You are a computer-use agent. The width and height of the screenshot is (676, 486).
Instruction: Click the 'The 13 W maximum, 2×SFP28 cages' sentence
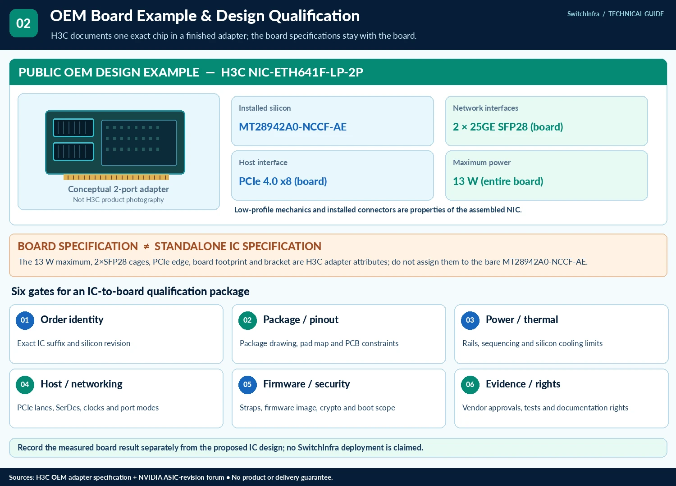tap(303, 262)
